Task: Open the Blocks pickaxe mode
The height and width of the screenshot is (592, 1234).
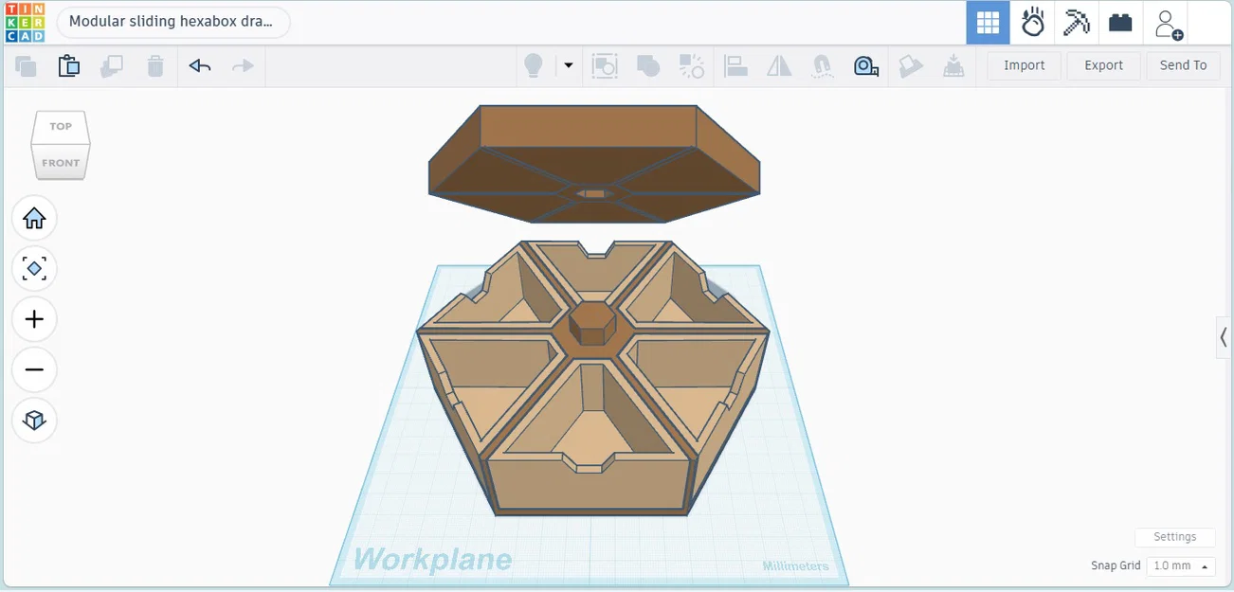Action: pos(1077,23)
